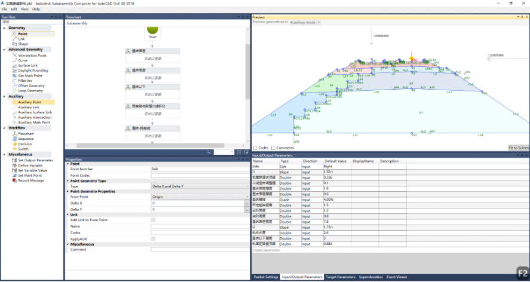This screenshot has width=530, height=282.
Task: Click the Fit to Screen button
Action: [519, 148]
